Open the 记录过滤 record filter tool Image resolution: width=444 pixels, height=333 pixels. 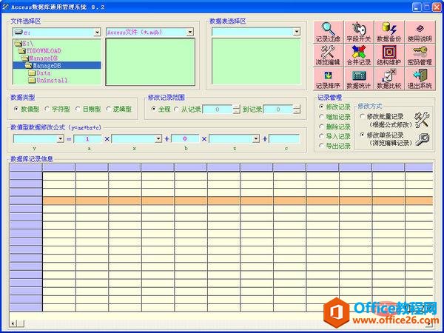pos(328,33)
